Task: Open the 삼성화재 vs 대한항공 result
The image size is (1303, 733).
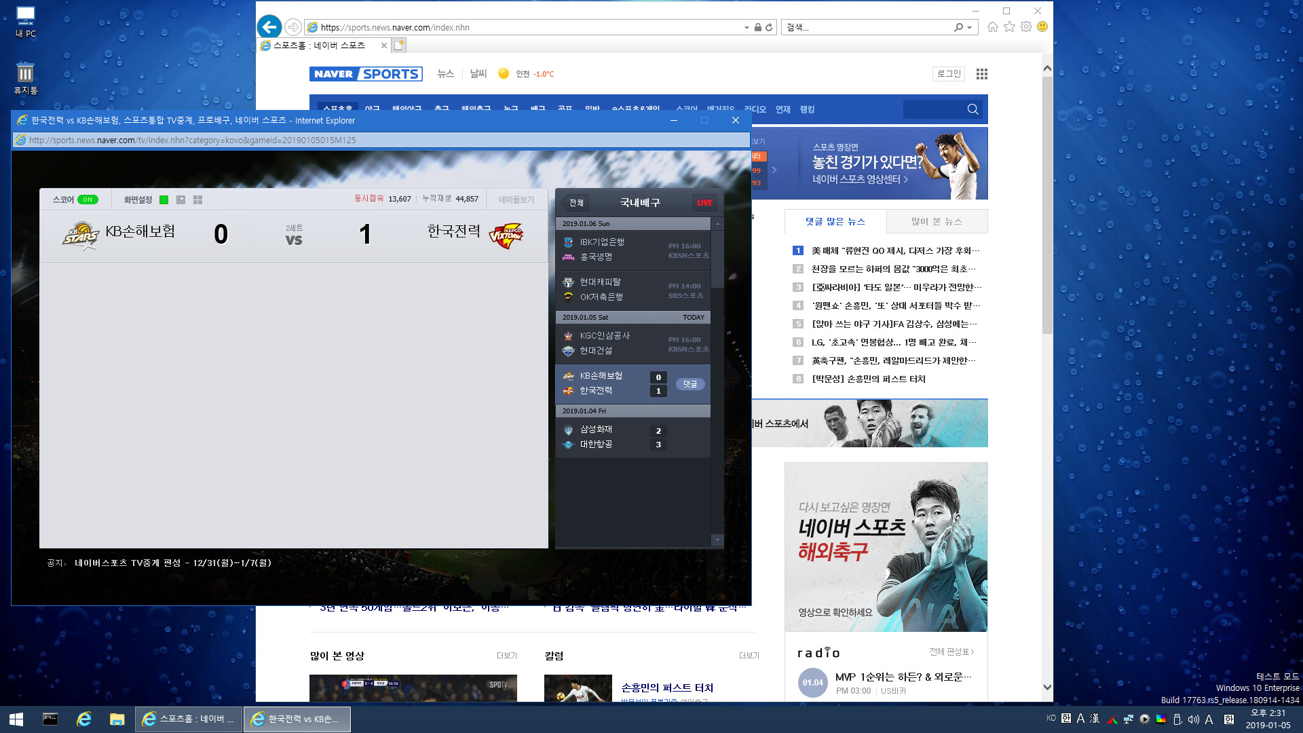Action: tap(632, 437)
